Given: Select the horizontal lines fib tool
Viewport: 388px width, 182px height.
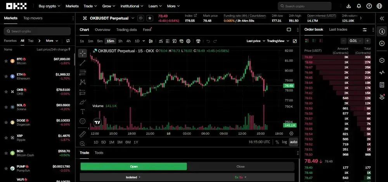Looking at the screenshot, I should click(x=82, y=73).
